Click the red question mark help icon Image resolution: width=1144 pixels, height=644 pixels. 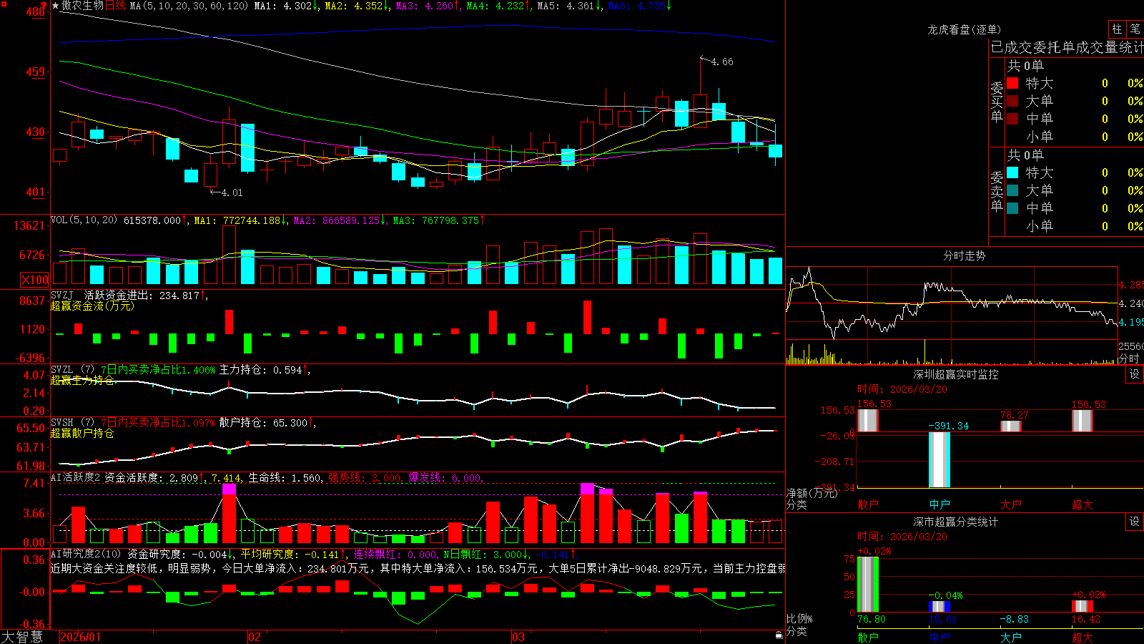click(43, 6)
